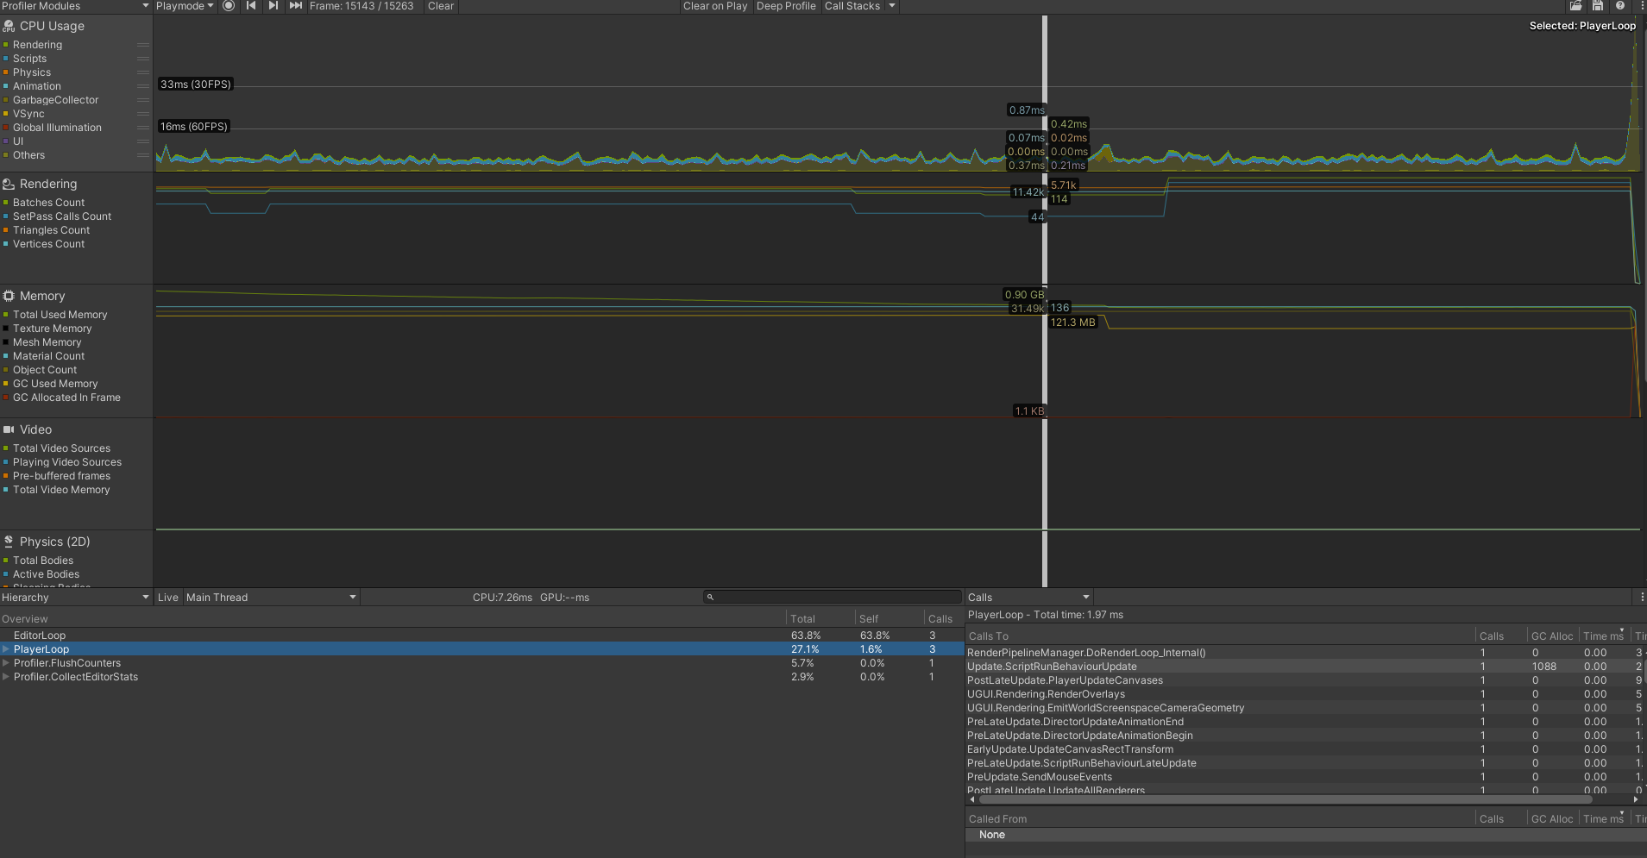The width and height of the screenshot is (1647, 858).
Task: Click reorder handle next to Others
Action: [143, 155]
